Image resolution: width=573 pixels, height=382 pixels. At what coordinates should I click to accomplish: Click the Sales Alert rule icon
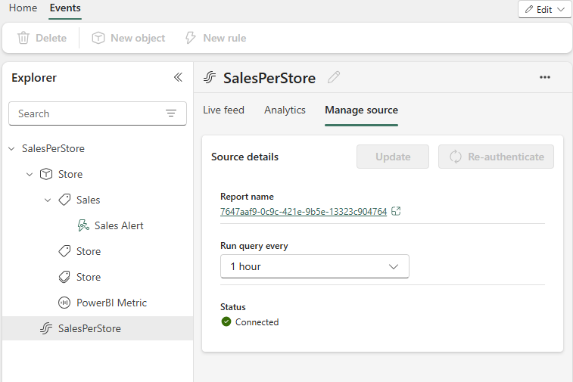(x=83, y=225)
